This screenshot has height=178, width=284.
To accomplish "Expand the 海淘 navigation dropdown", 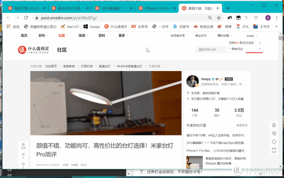I will click(83, 36).
